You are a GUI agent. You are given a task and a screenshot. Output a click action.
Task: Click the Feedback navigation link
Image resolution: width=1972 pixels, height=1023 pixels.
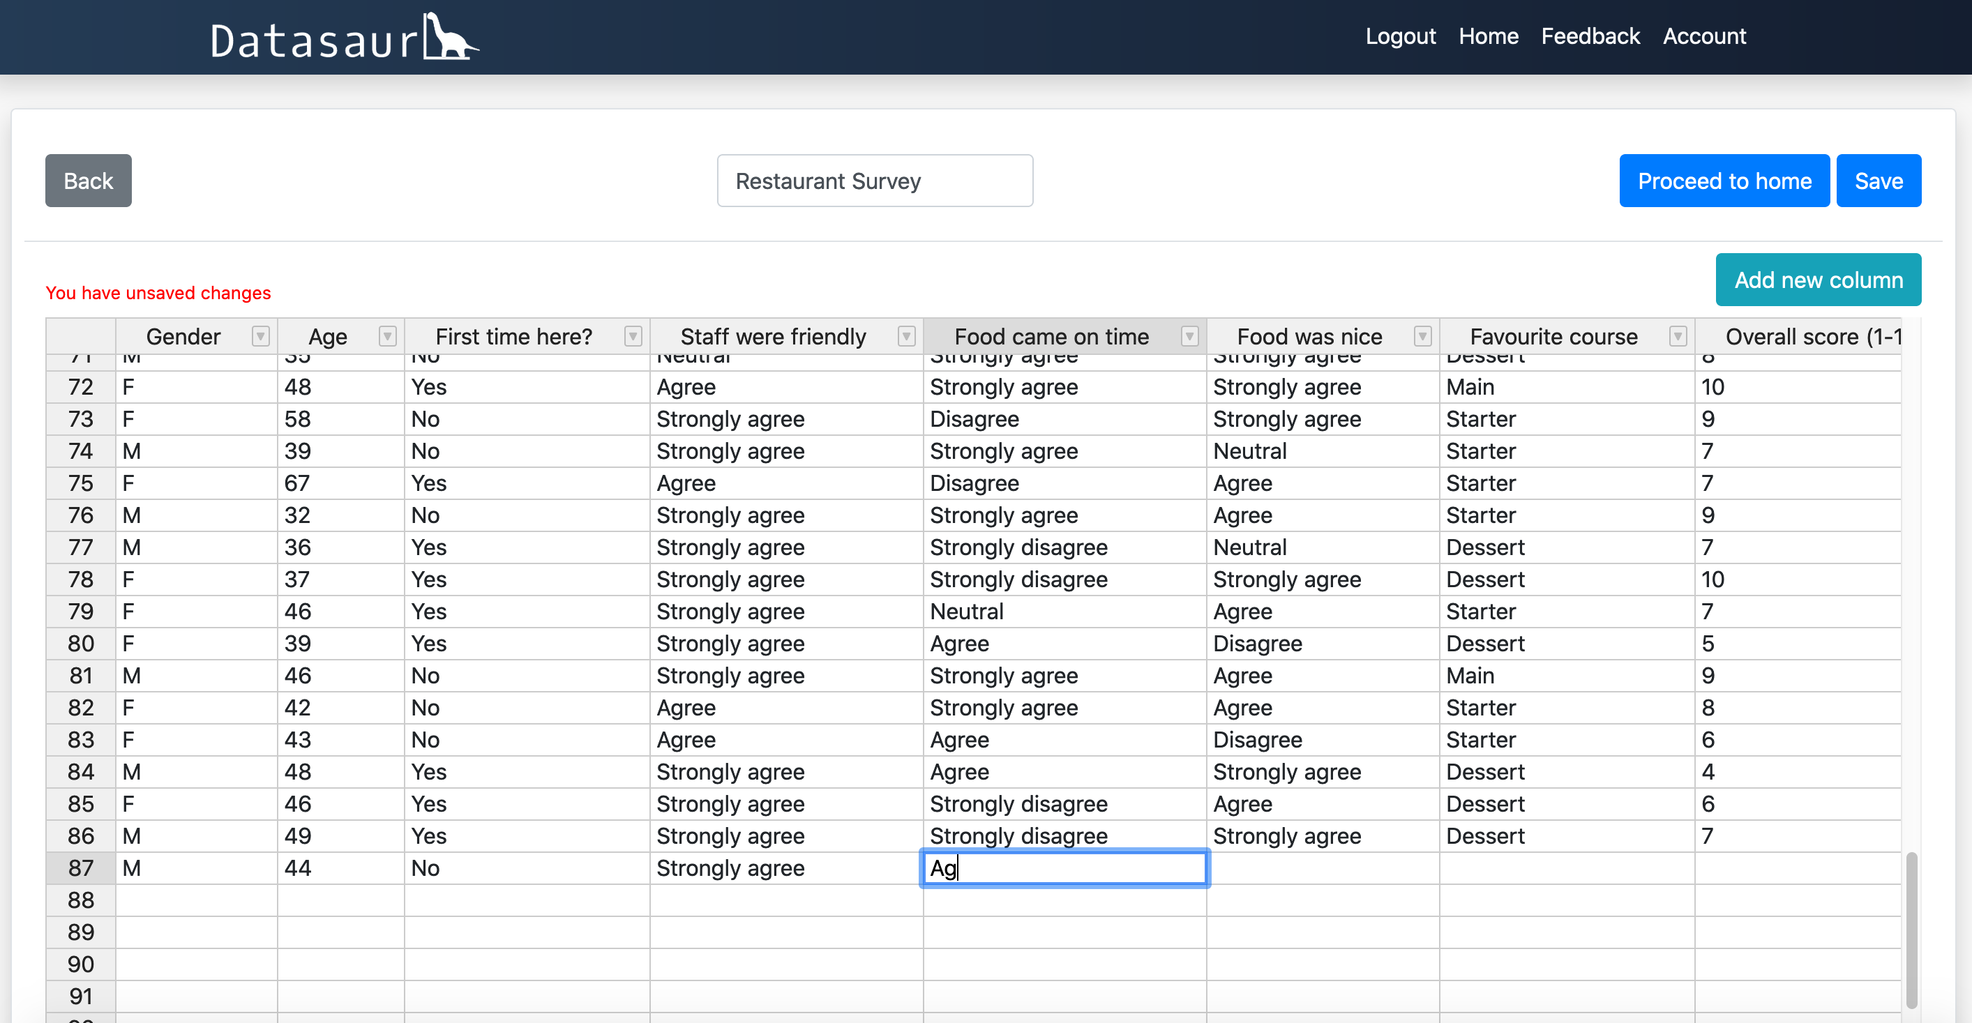(x=1591, y=36)
